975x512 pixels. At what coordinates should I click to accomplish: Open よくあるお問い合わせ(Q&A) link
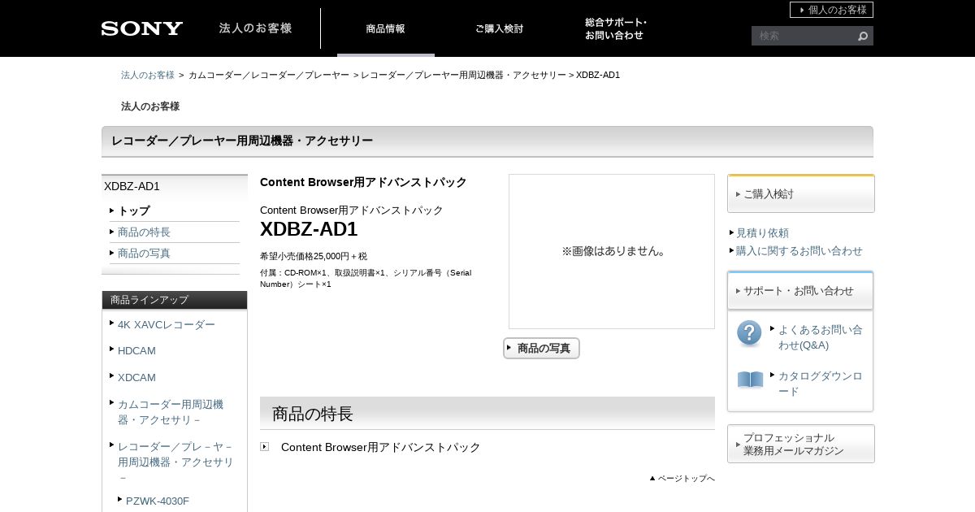tap(821, 337)
